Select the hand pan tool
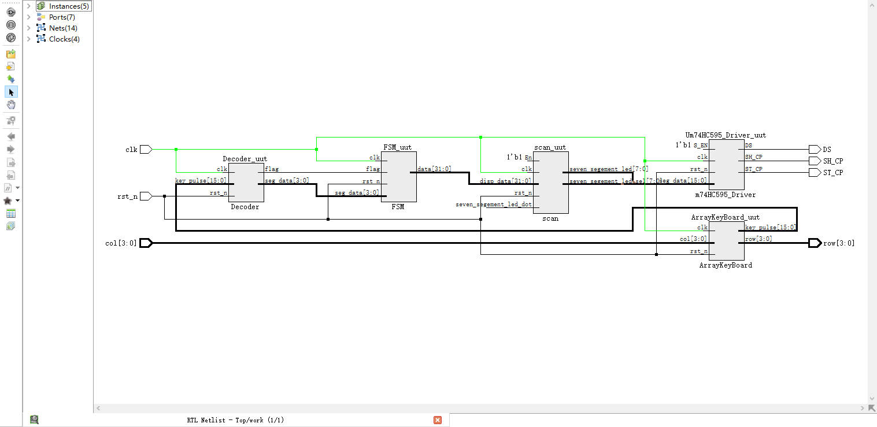This screenshot has height=427, width=877. click(x=10, y=105)
